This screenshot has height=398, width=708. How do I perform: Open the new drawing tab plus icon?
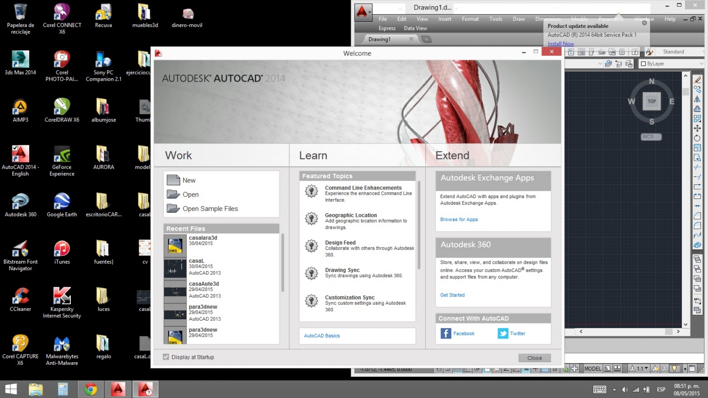pos(426,40)
